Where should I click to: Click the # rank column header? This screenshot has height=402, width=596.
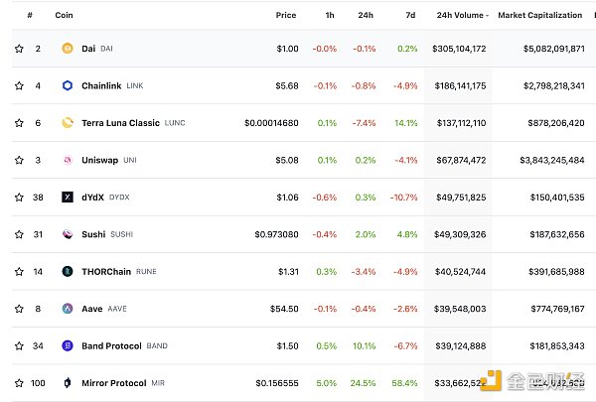pos(30,15)
